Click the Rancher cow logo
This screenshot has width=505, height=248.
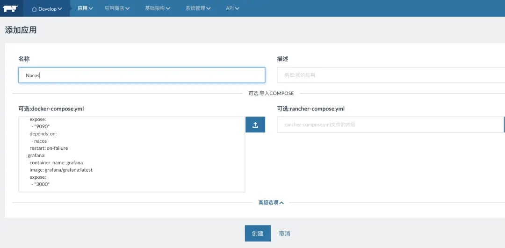pos(11,8)
